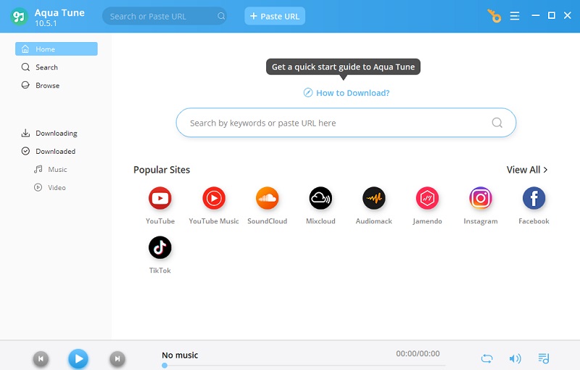Expand View All popular sites
This screenshot has width=580, height=370.
click(527, 170)
